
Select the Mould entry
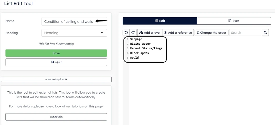tap(134, 57)
